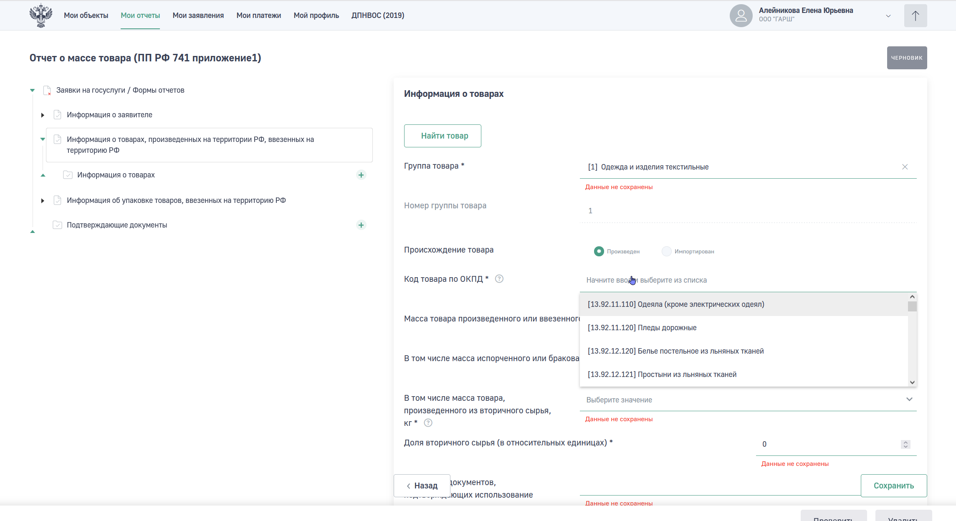Select the Произведен radio option
956x521 pixels.
tap(599, 251)
